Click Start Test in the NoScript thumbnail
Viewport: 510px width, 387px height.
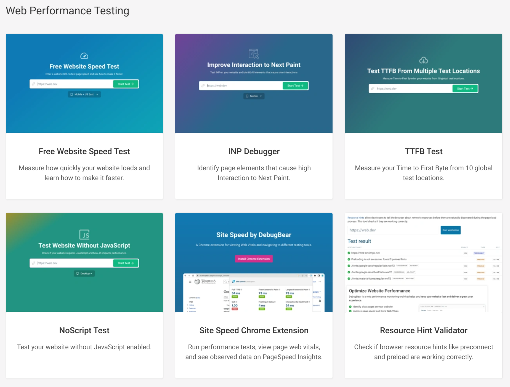click(x=126, y=263)
